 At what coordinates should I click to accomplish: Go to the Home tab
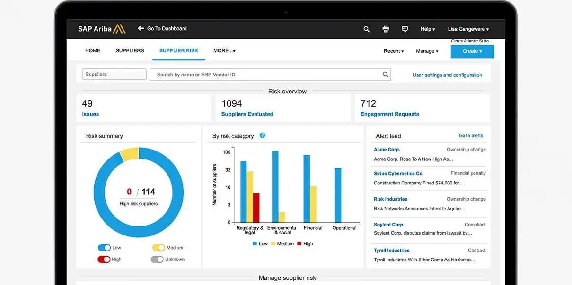pyautogui.click(x=93, y=50)
